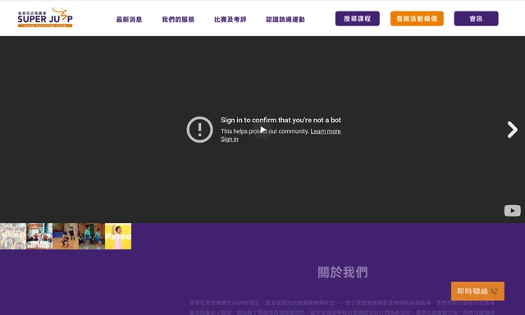Image resolution: width=525 pixels, height=315 pixels.
Task: Select the fourth thumbnail with children in blue
Action: tap(92, 236)
